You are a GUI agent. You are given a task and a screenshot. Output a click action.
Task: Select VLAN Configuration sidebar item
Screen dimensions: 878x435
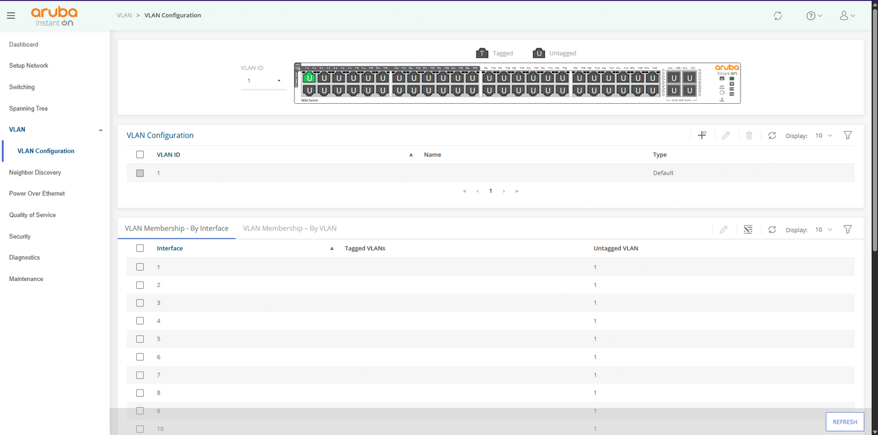46,151
